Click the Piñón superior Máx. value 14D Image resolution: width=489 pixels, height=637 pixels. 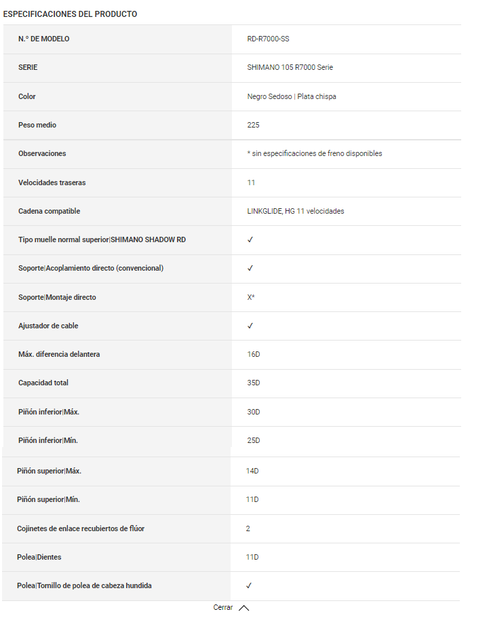point(252,471)
